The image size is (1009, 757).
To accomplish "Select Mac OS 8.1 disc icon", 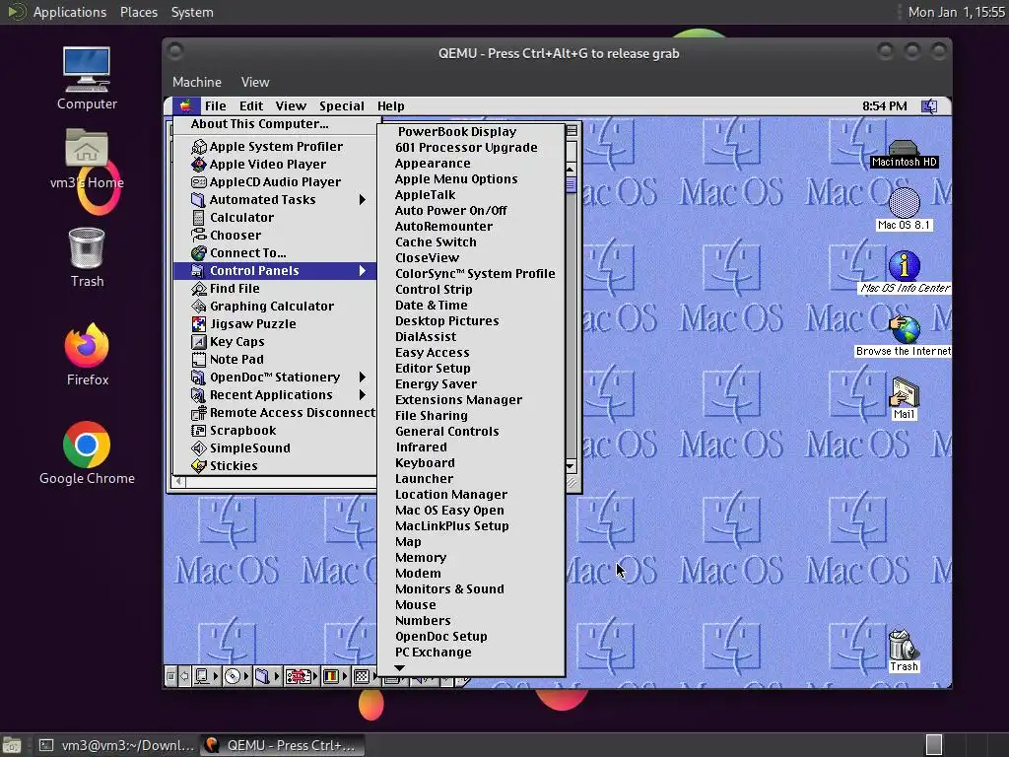I will point(905,209).
